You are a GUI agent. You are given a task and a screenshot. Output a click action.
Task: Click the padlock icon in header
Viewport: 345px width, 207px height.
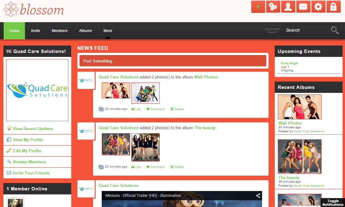333,7
